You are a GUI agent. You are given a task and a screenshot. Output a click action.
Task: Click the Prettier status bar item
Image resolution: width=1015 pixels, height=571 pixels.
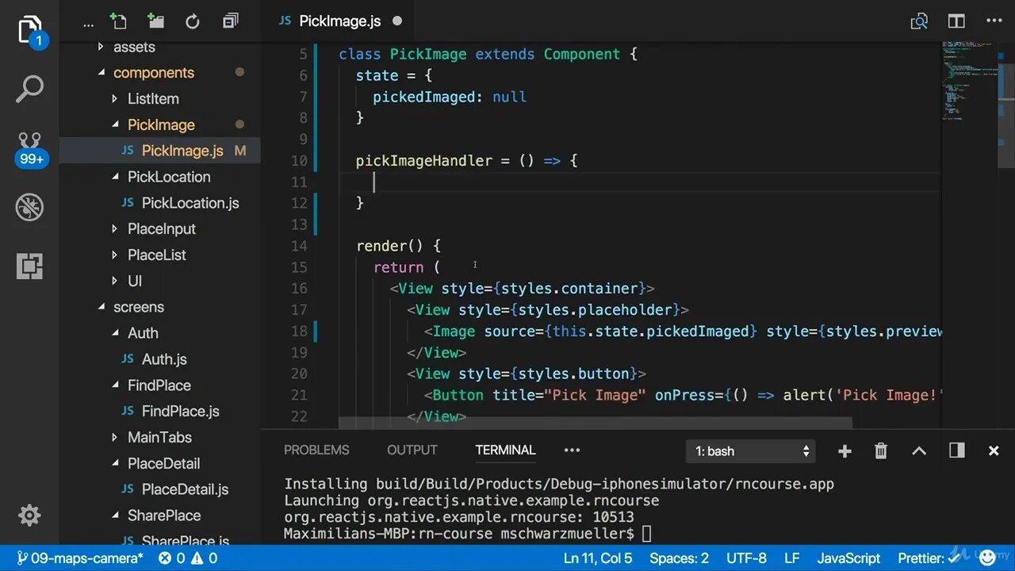pos(929,558)
